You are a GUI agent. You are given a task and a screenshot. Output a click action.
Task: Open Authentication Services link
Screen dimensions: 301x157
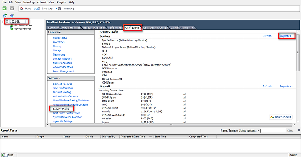[x=65, y=96]
